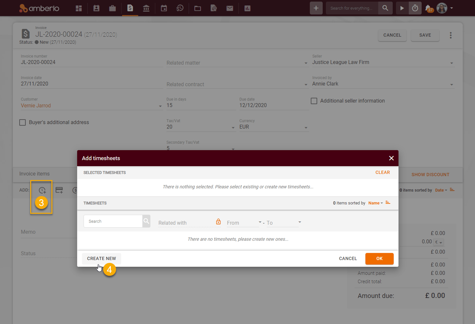The image size is (475, 324).
Task: Open the Currency dropdown showing EUR
Action: [x=306, y=127]
